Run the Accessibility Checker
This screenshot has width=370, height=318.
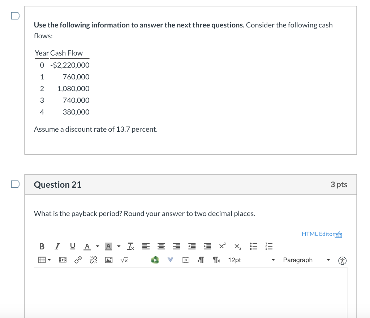pos(342,260)
